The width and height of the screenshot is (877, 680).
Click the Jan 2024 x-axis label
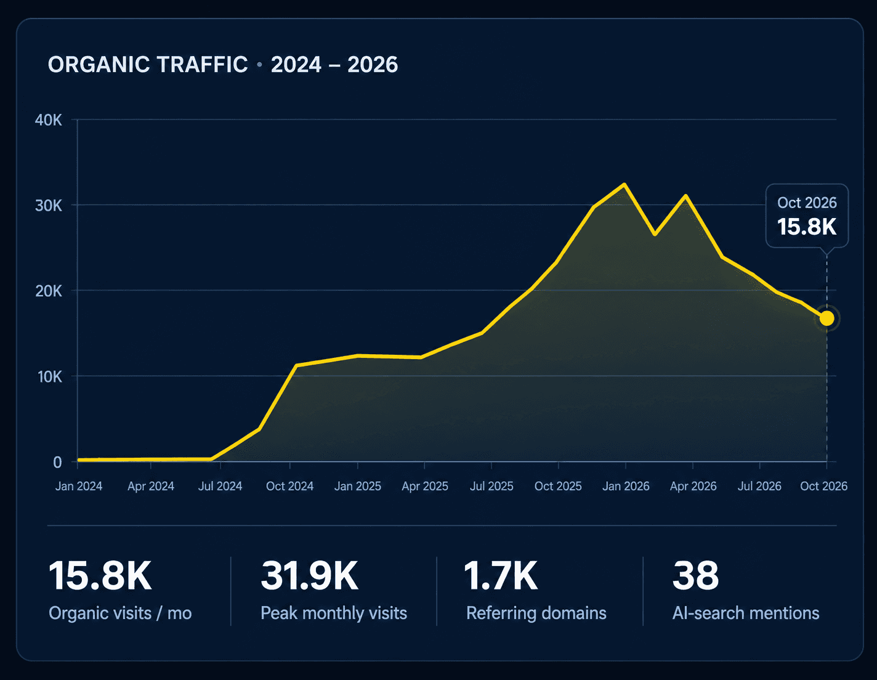click(x=79, y=486)
